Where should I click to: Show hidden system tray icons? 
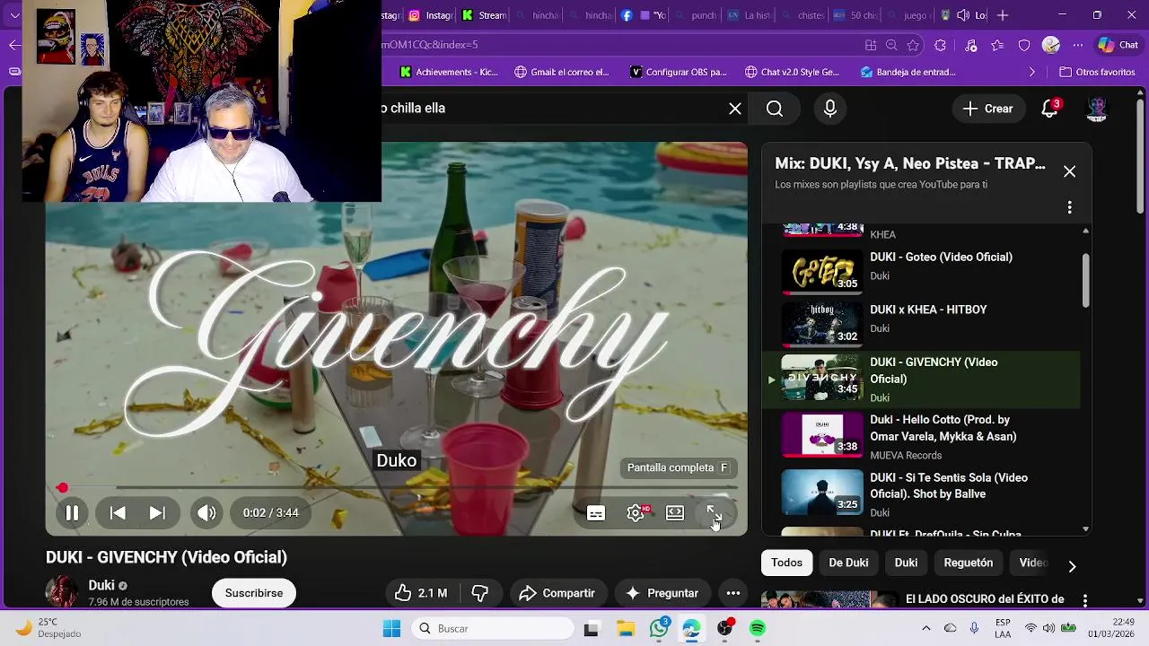pos(926,628)
